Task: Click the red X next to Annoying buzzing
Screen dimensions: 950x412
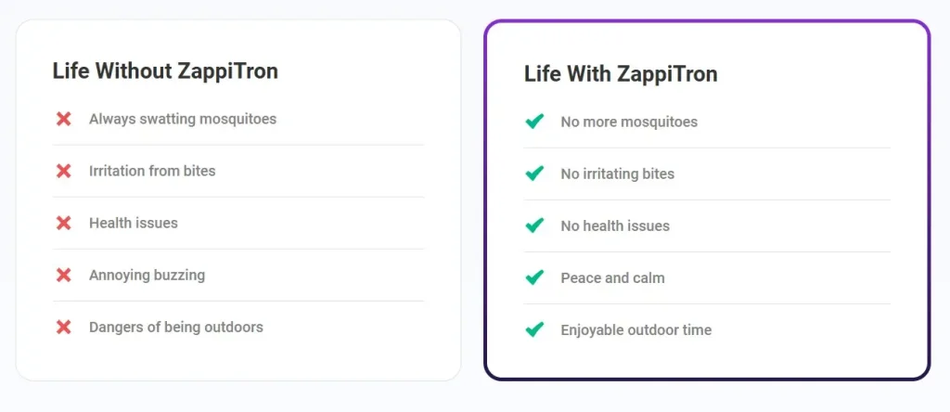Action: pos(64,275)
